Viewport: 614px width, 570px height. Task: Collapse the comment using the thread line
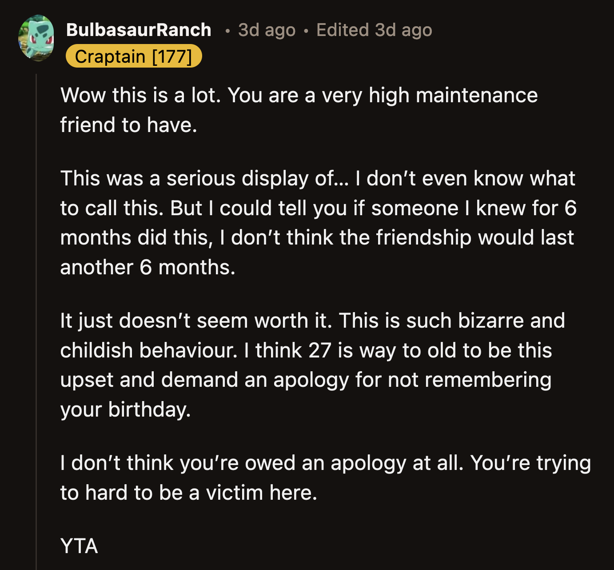coord(37,267)
